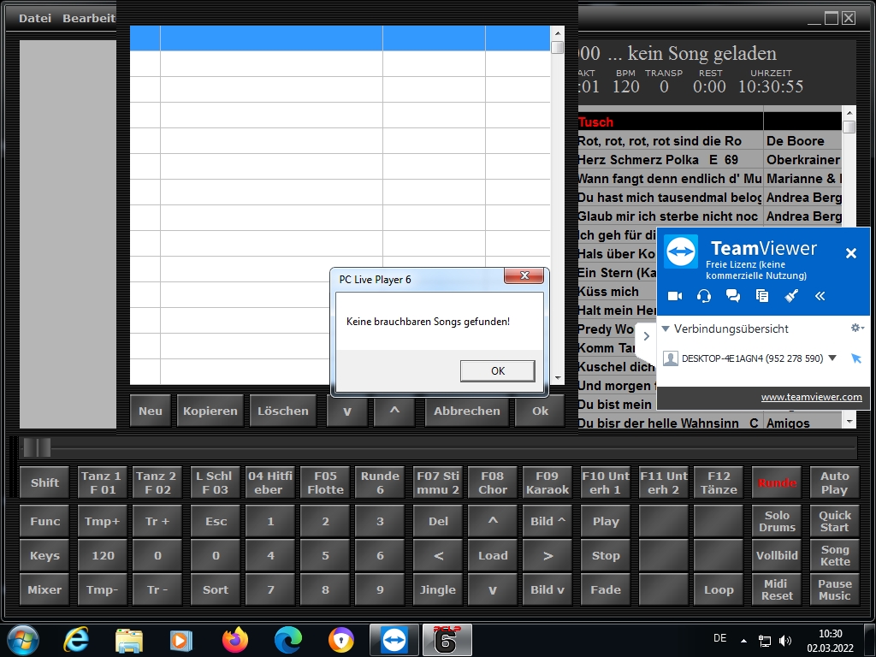This screenshot has width=876, height=657.
Task: Open Firefox from the taskbar
Action: [234, 640]
